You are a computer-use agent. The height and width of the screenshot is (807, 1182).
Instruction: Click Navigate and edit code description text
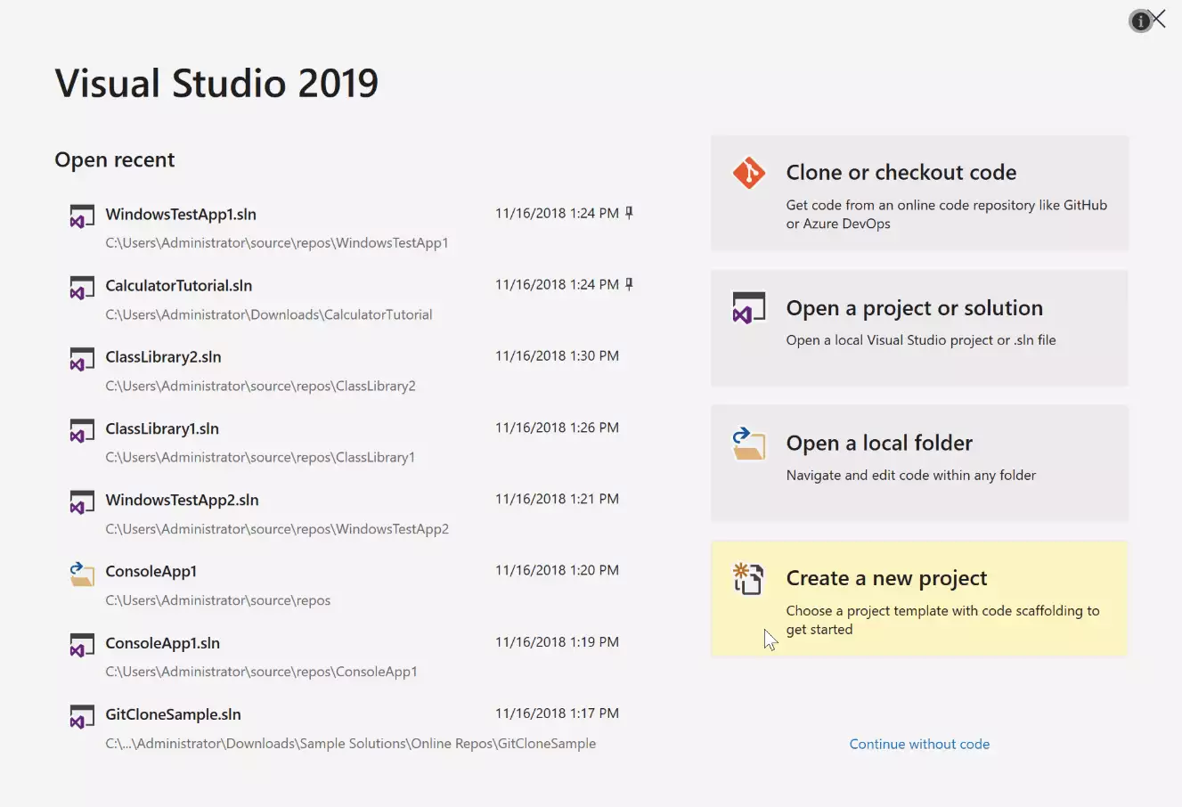pos(911,476)
